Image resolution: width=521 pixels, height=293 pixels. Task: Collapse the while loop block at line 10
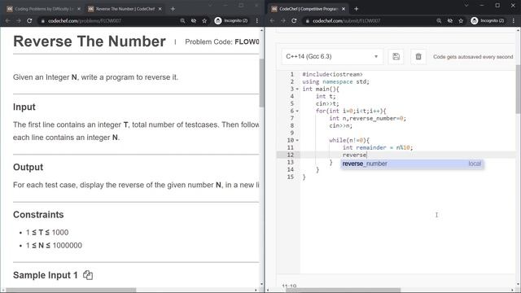(x=297, y=140)
